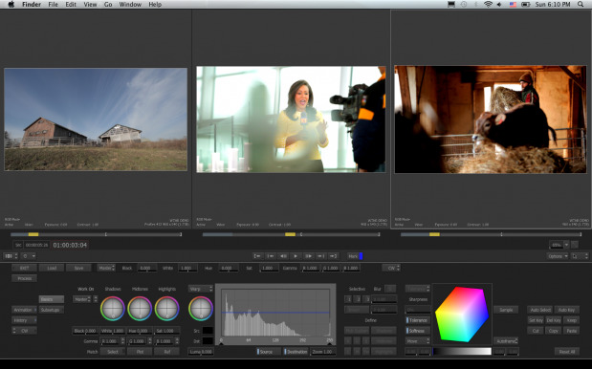The height and width of the screenshot is (369, 592).
Task: Open the Go menu
Action: [x=108, y=5]
